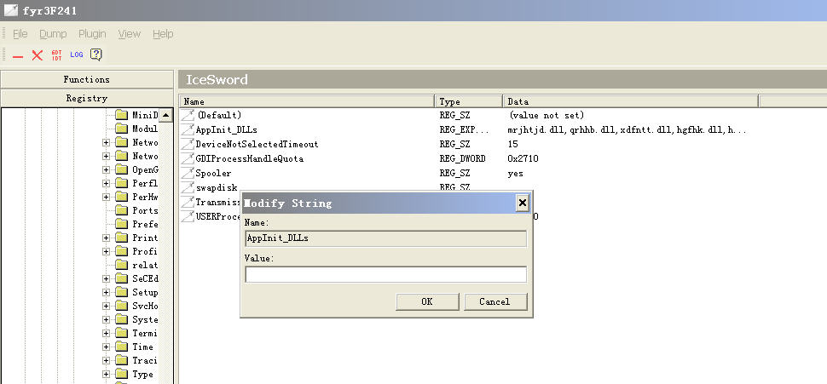827x384 pixels.
Task: Select the Syste folder icon
Action: tap(122, 320)
